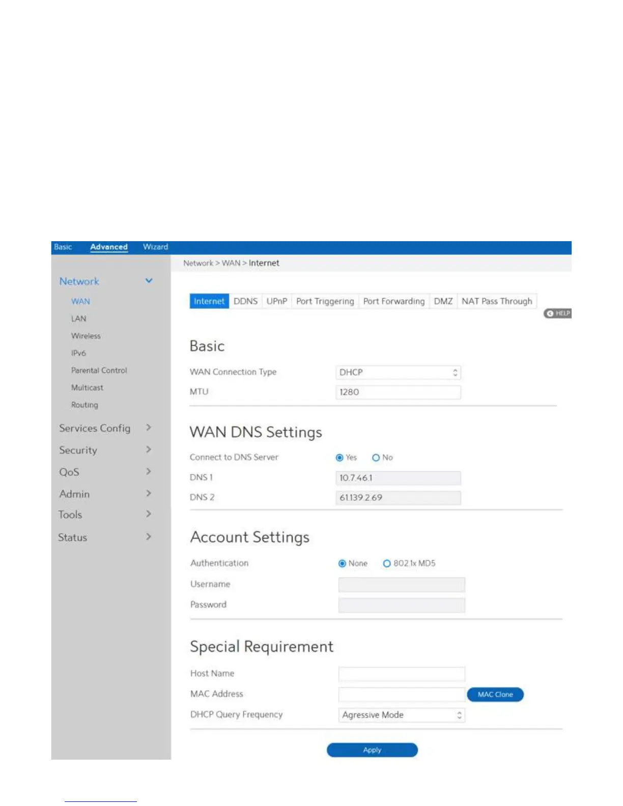Open the DMZ tab
Viewport: 623px width, 806px height.
443,301
